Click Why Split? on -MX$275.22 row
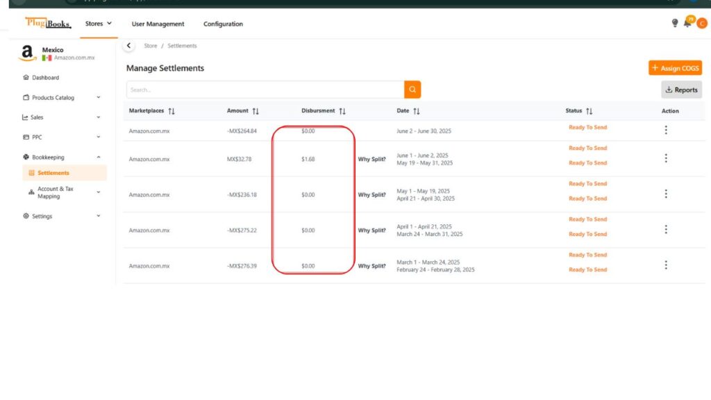 (372, 231)
